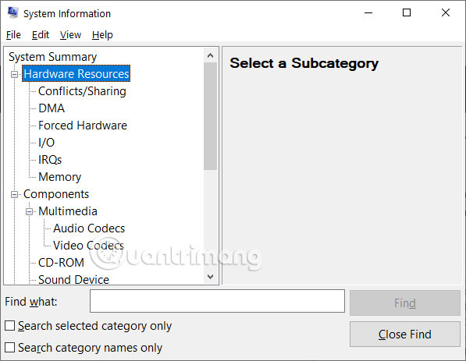The height and width of the screenshot is (361, 466).
Task: Maximize the System Information window
Action: 407,12
